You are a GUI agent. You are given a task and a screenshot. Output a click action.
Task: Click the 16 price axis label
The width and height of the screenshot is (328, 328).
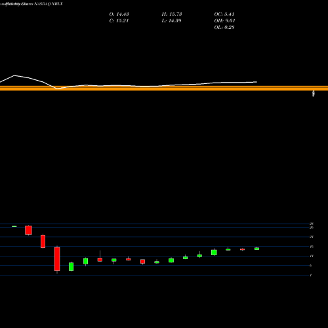tap(312, 247)
